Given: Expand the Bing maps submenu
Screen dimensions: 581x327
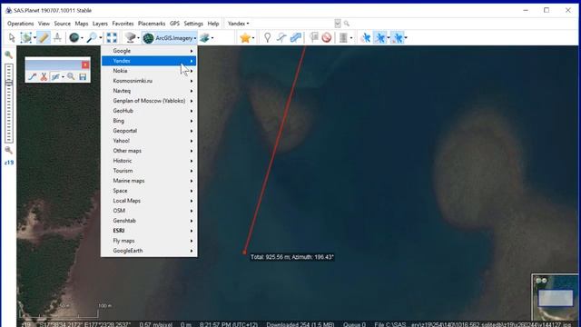Looking at the screenshot, I should pyautogui.click(x=149, y=121).
